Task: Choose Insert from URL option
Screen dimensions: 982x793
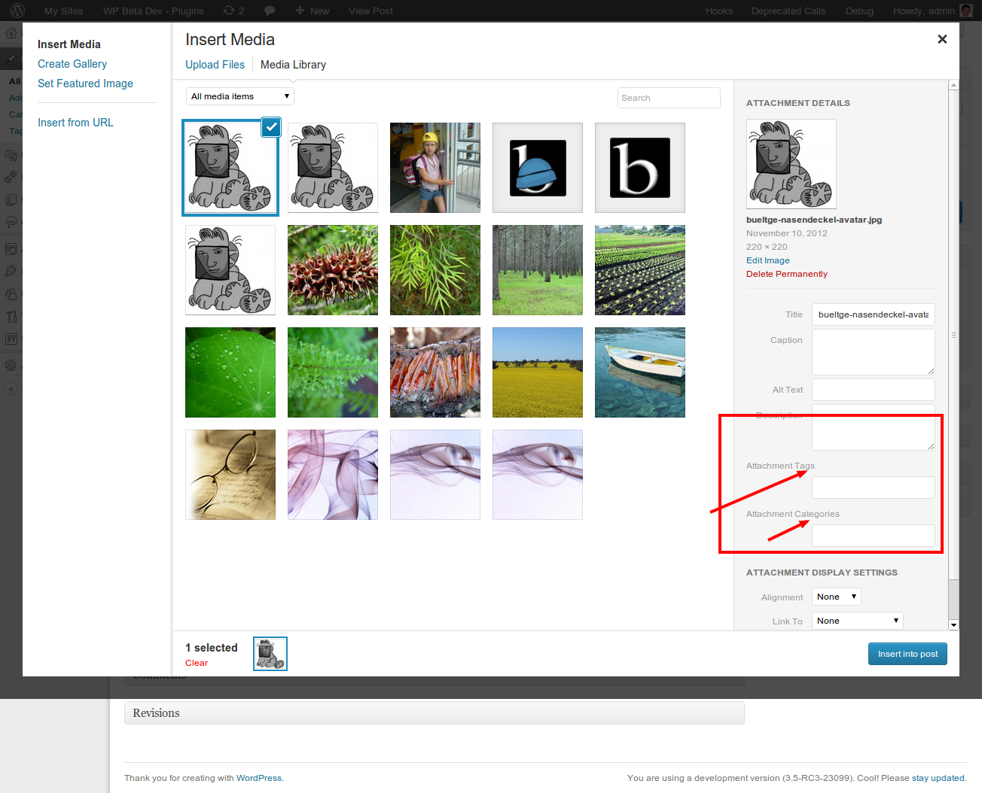Action: (75, 123)
